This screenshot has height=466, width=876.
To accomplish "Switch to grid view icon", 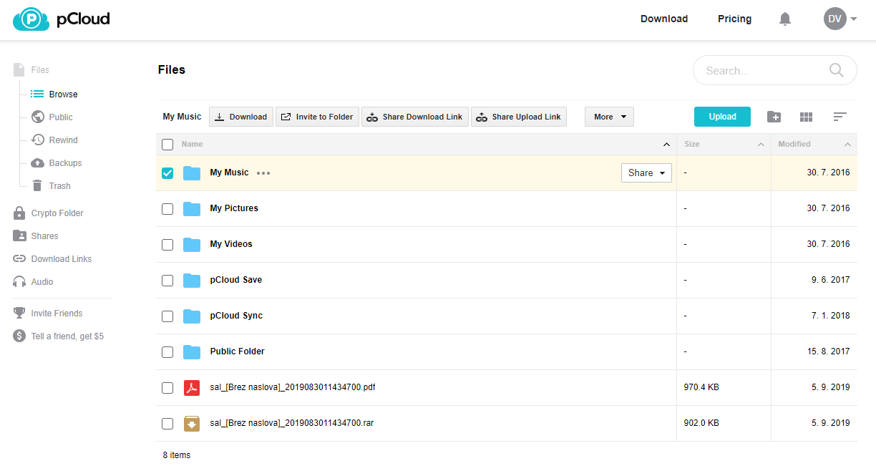I will click(x=807, y=117).
